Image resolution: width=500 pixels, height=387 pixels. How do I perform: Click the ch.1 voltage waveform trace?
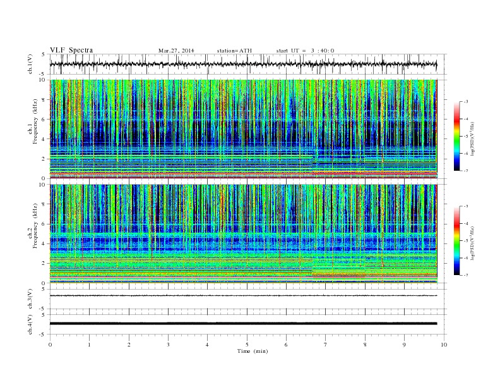(243, 64)
